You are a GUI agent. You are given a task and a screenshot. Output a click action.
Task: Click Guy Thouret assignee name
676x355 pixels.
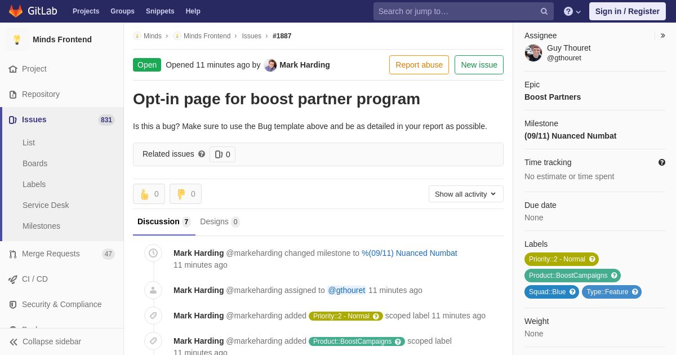569,48
